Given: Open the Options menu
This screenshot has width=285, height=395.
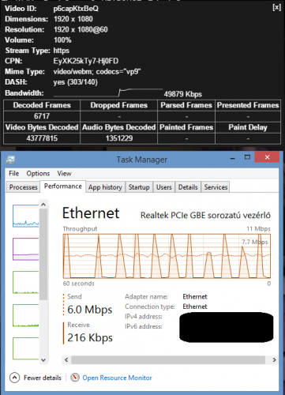Looking at the screenshot, I should pos(38,173).
